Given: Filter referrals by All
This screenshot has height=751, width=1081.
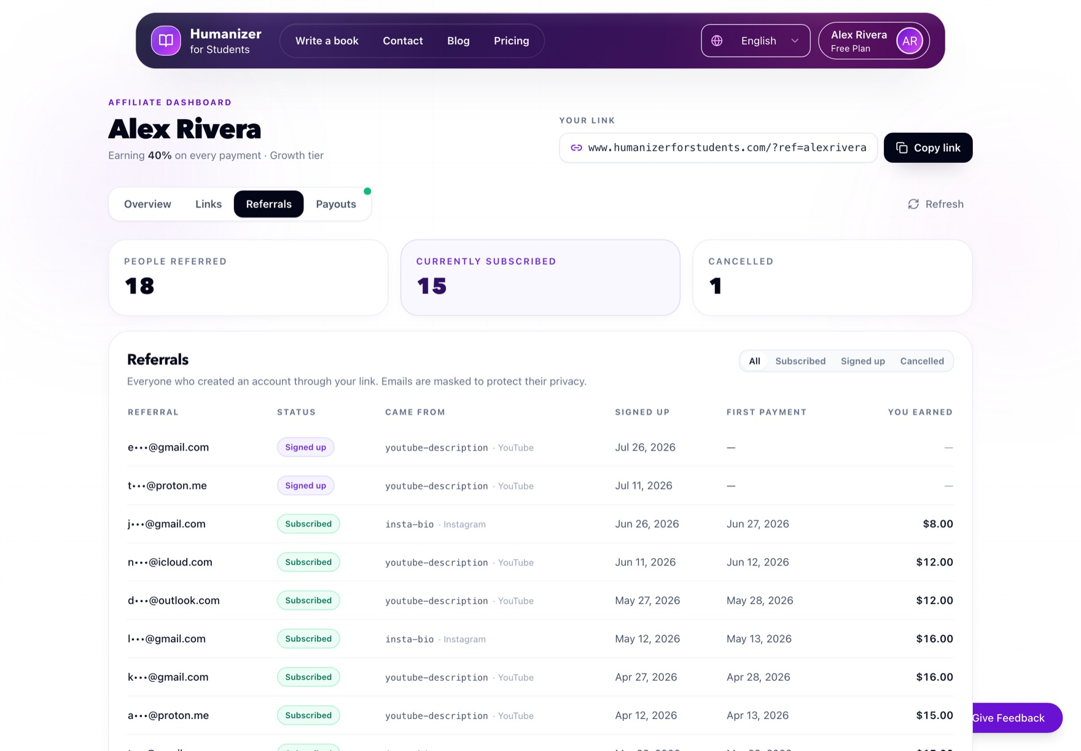Looking at the screenshot, I should tap(754, 361).
